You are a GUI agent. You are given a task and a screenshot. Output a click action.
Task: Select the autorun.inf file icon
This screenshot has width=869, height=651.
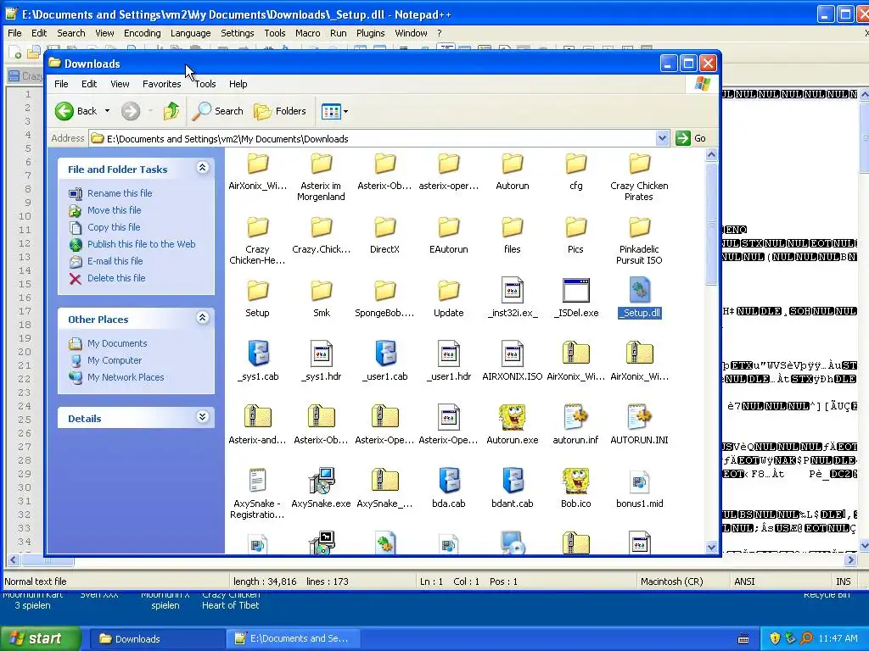point(576,417)
